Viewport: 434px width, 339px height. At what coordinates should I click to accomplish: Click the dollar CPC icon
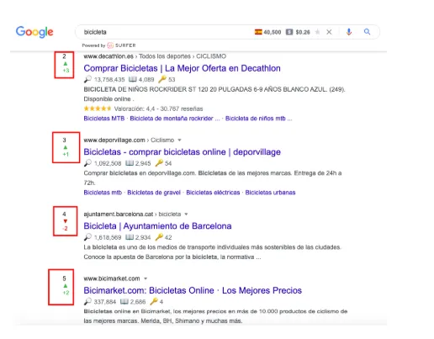pyautogui.click(x=289, y=32)
